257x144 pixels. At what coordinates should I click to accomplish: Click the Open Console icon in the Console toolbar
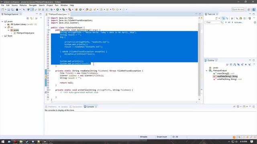tap(244, 107)
